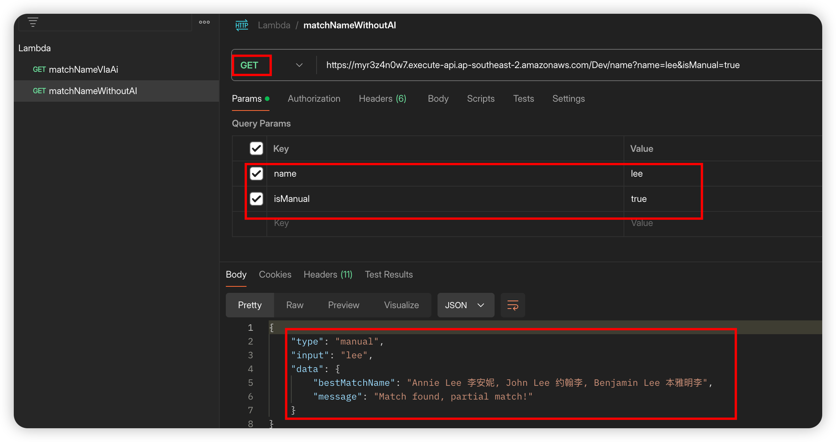The image size is (836, 442).
Task: Click the isManual key cell
Action: click(x=445, y=199)
